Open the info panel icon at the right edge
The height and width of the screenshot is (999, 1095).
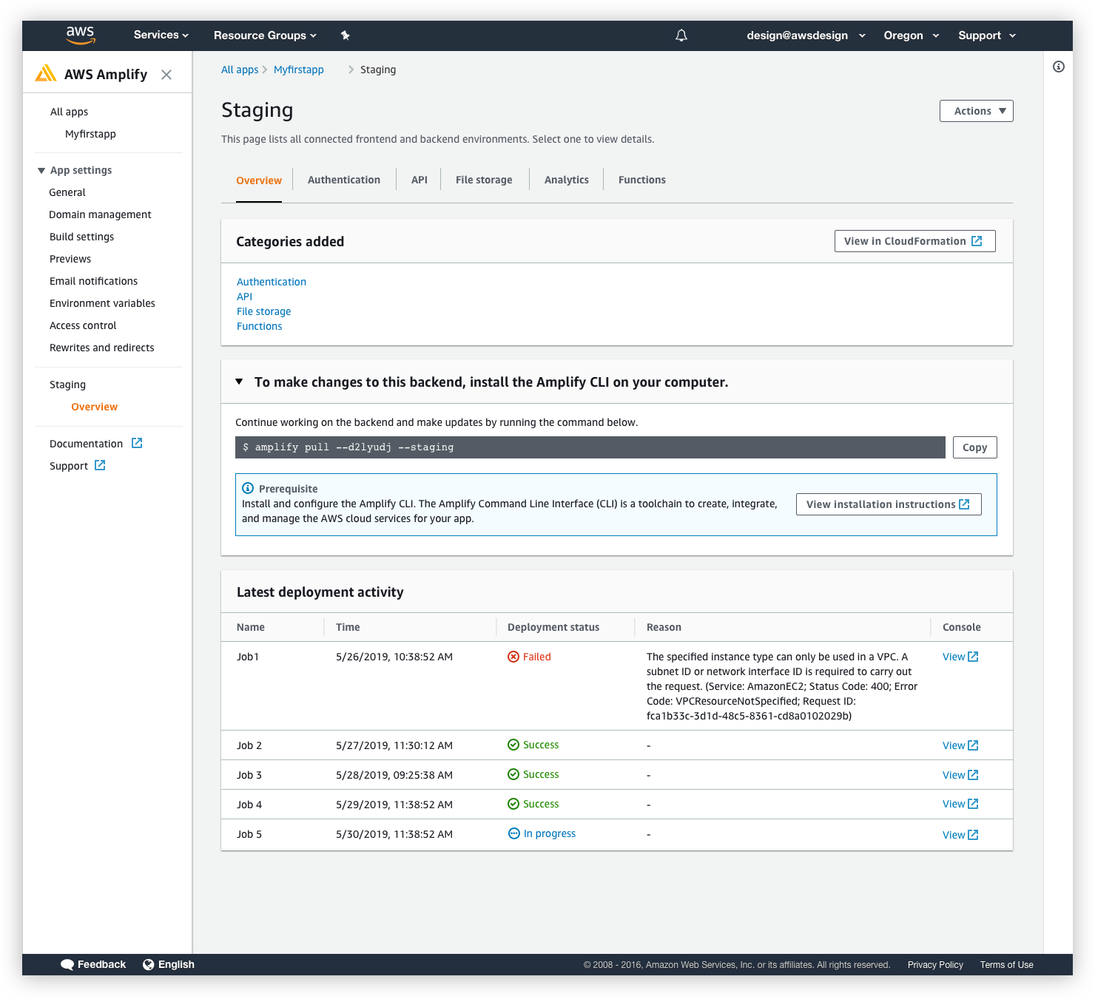[1059, 67]
